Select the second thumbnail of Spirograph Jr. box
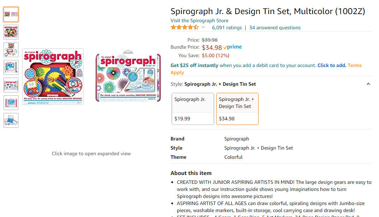379x217 pixels. point(11,32)
